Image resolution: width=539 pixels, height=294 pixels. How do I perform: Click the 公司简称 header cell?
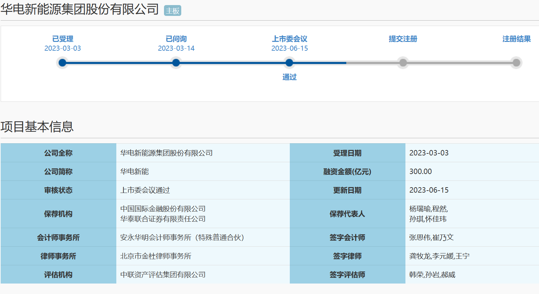[58, 171]
